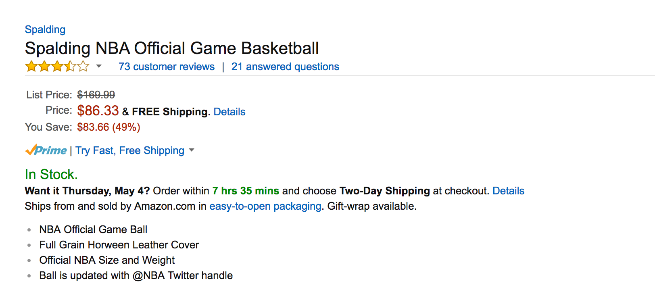Expand the Try Fast, Free Shipping arrow
The width and height of the screenshot is (655, 296).
[192, 150]
